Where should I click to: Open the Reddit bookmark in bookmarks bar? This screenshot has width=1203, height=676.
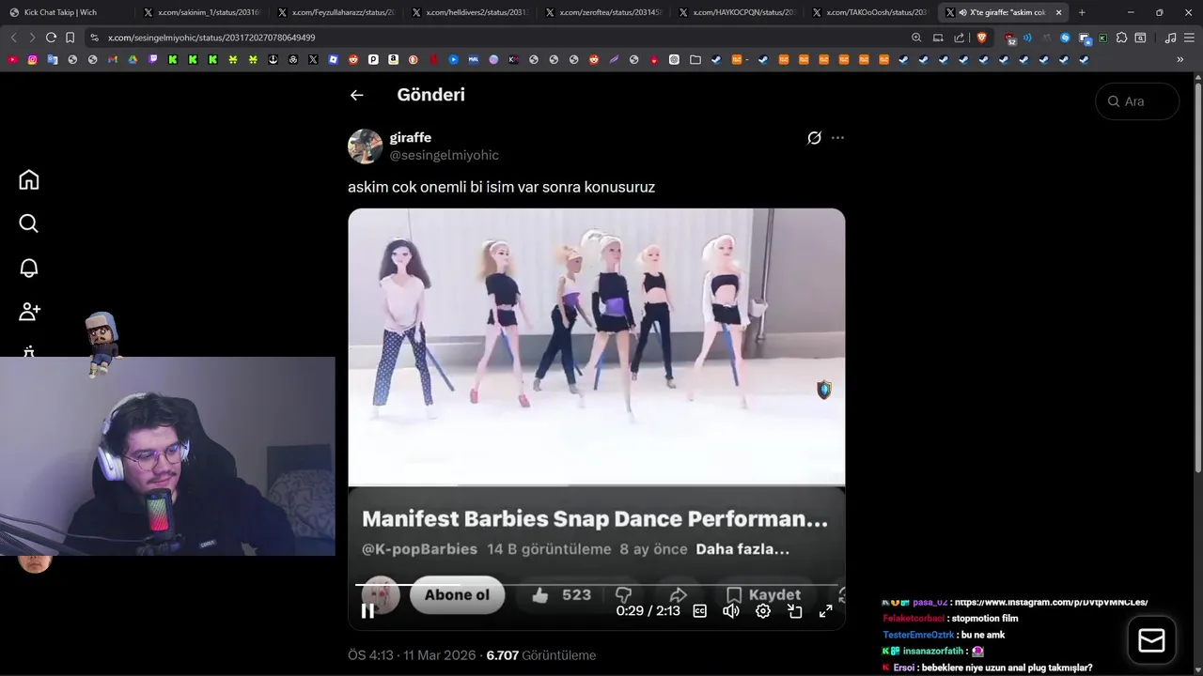click(x=353, y=59)
